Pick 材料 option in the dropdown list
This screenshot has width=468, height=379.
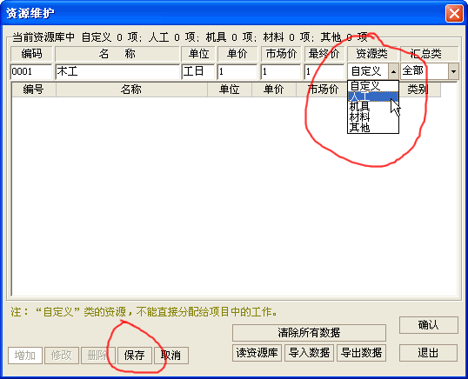(373, 117)
